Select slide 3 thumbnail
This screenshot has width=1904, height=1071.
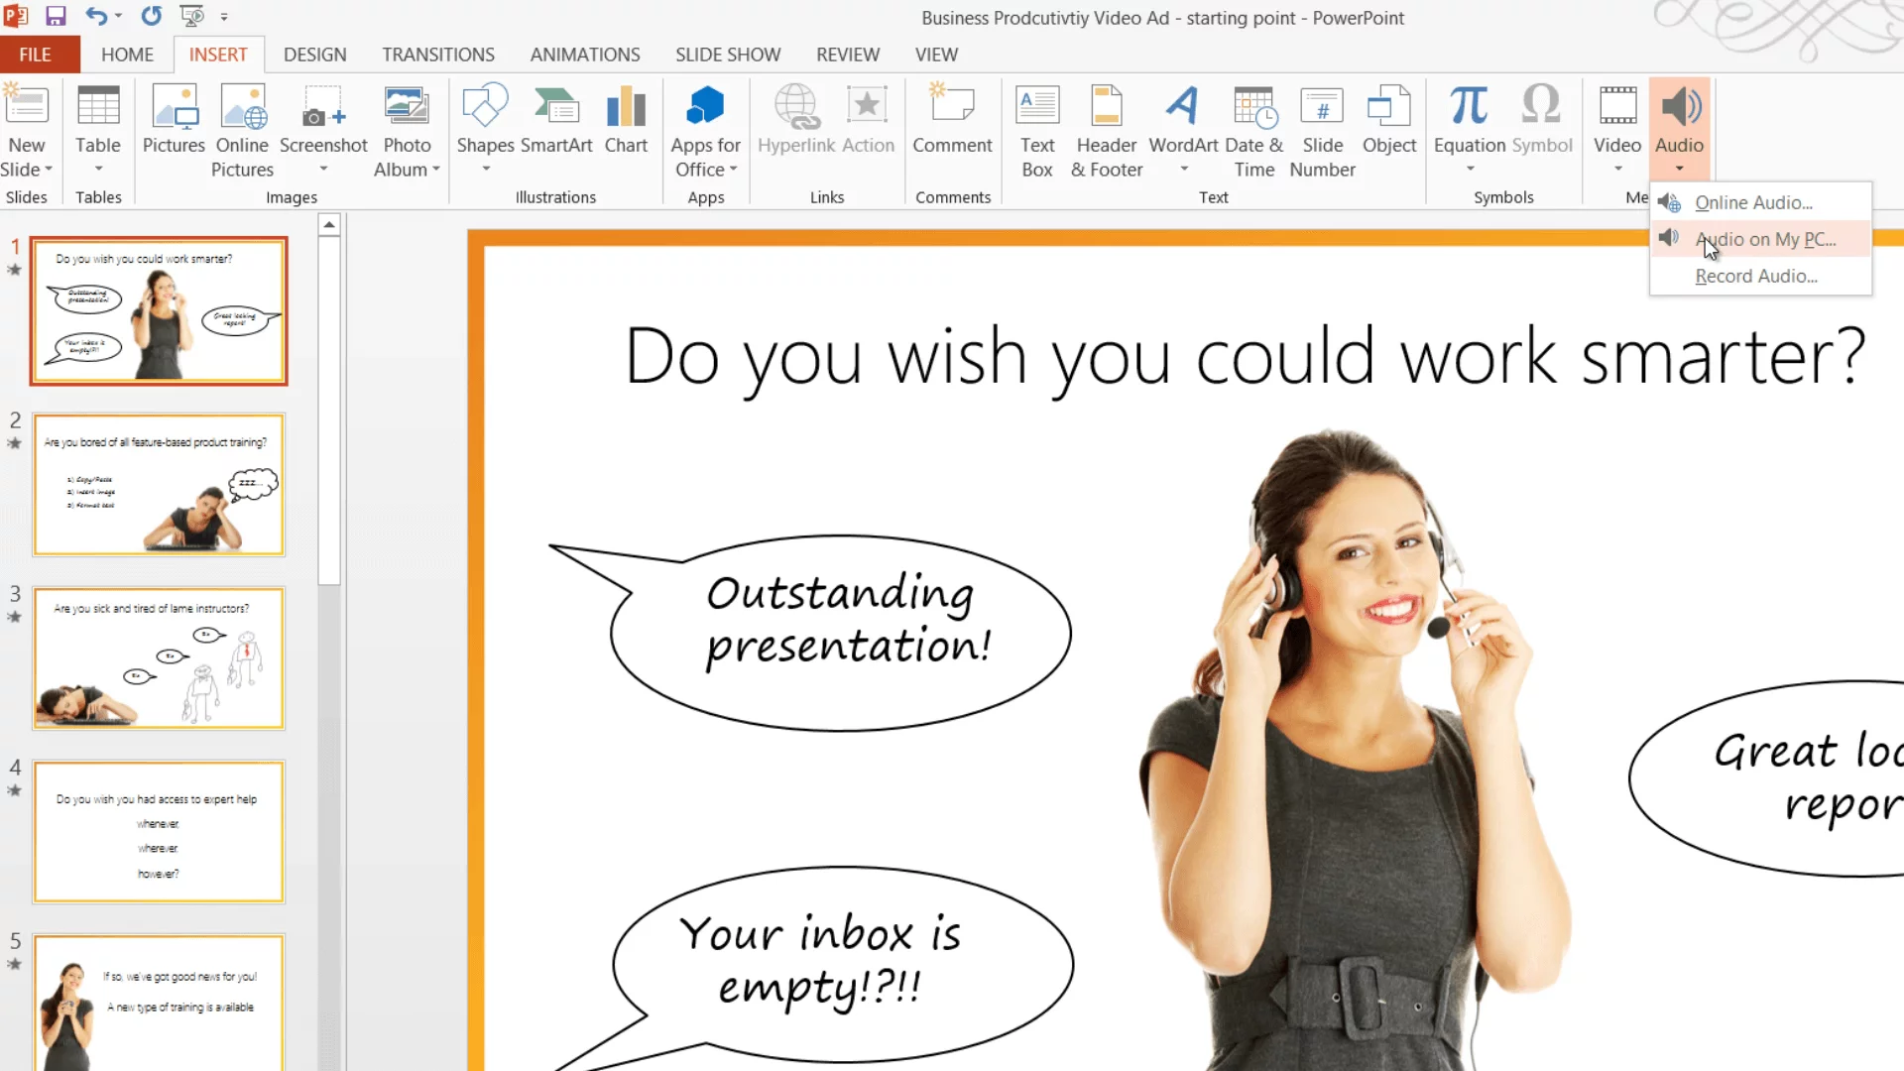159,658
